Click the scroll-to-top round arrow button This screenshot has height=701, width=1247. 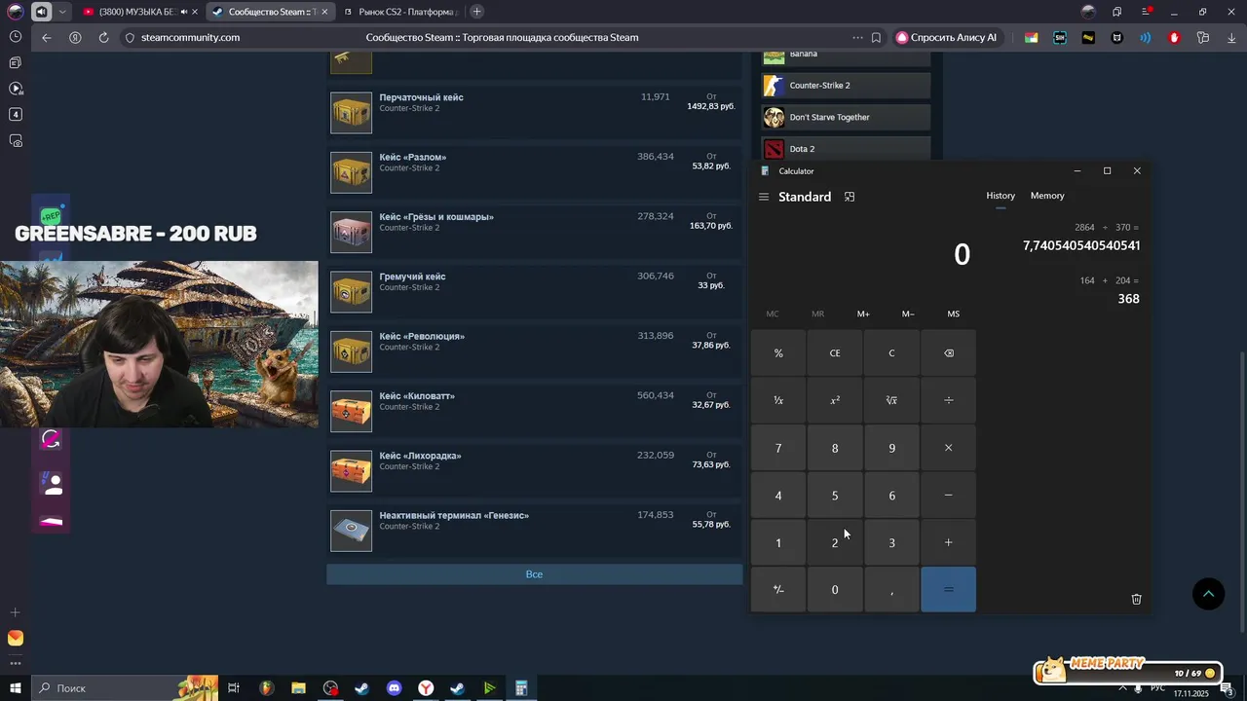[1208, 594]
